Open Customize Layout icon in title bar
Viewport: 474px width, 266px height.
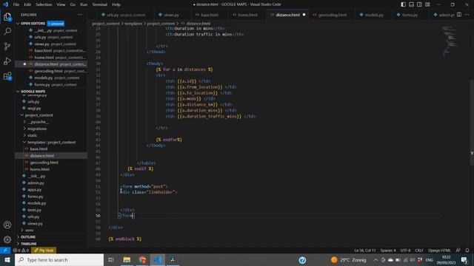pos(427,4)
